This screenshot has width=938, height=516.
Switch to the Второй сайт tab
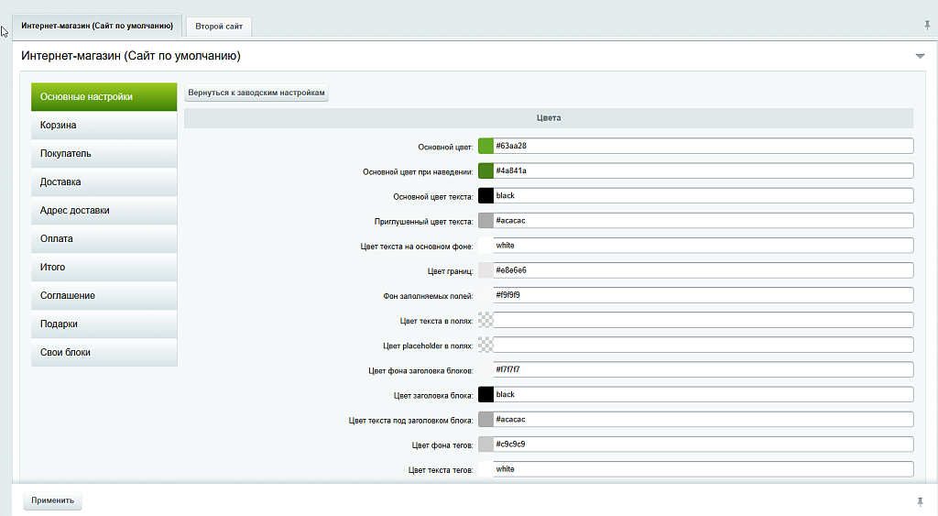[x=219, y=27]
